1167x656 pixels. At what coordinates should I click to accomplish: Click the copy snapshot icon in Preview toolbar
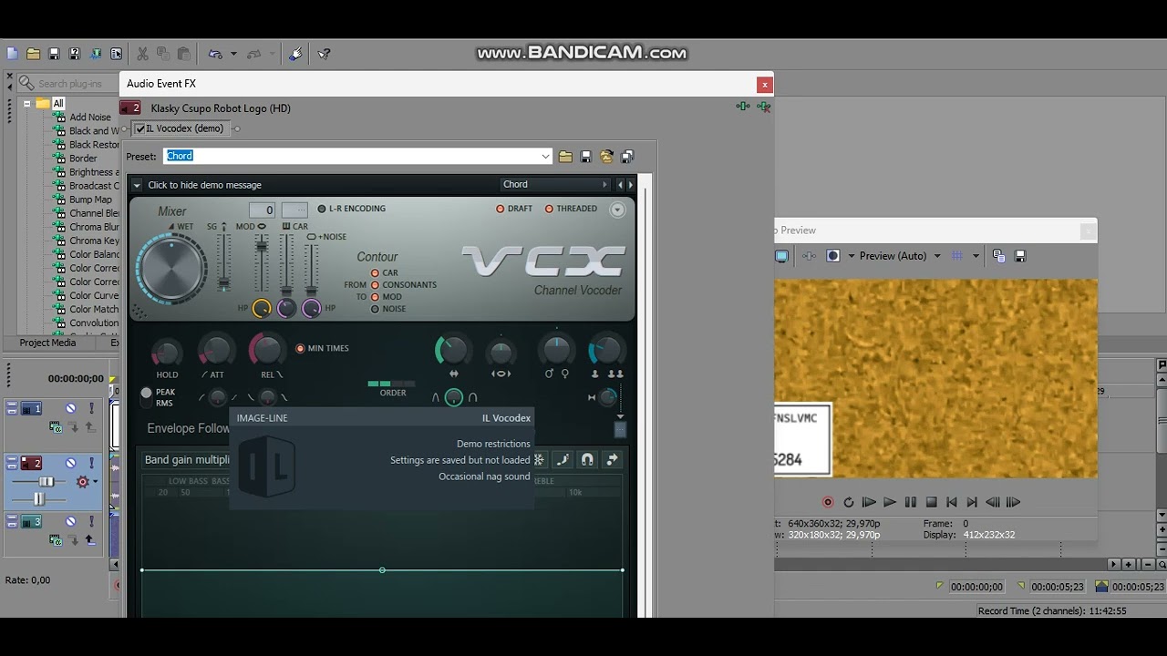(998, 256)
